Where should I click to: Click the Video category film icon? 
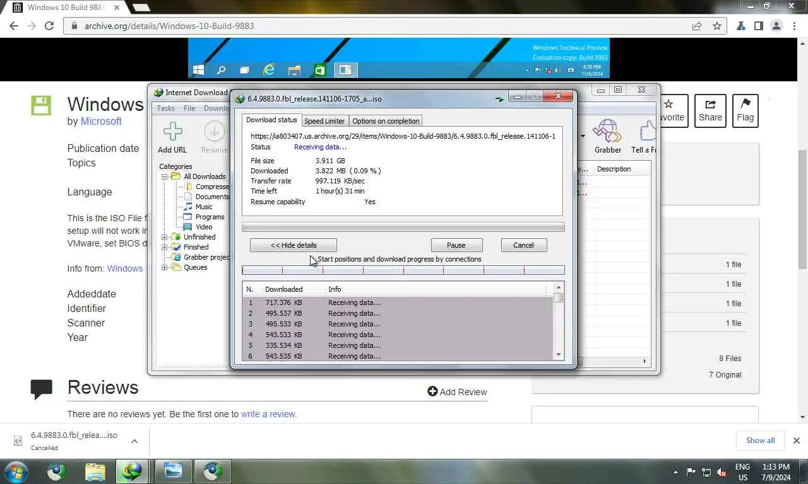187,227
